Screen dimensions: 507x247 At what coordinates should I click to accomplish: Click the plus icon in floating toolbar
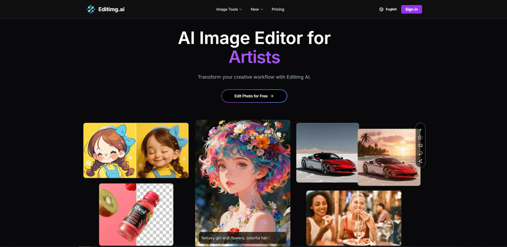pos(420,130)
